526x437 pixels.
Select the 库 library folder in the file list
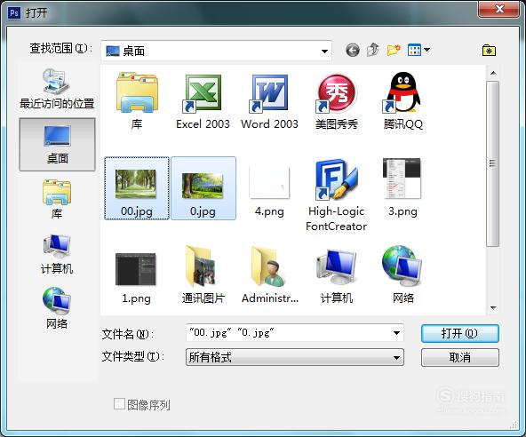pyautogui.click(x=137, y=100)
